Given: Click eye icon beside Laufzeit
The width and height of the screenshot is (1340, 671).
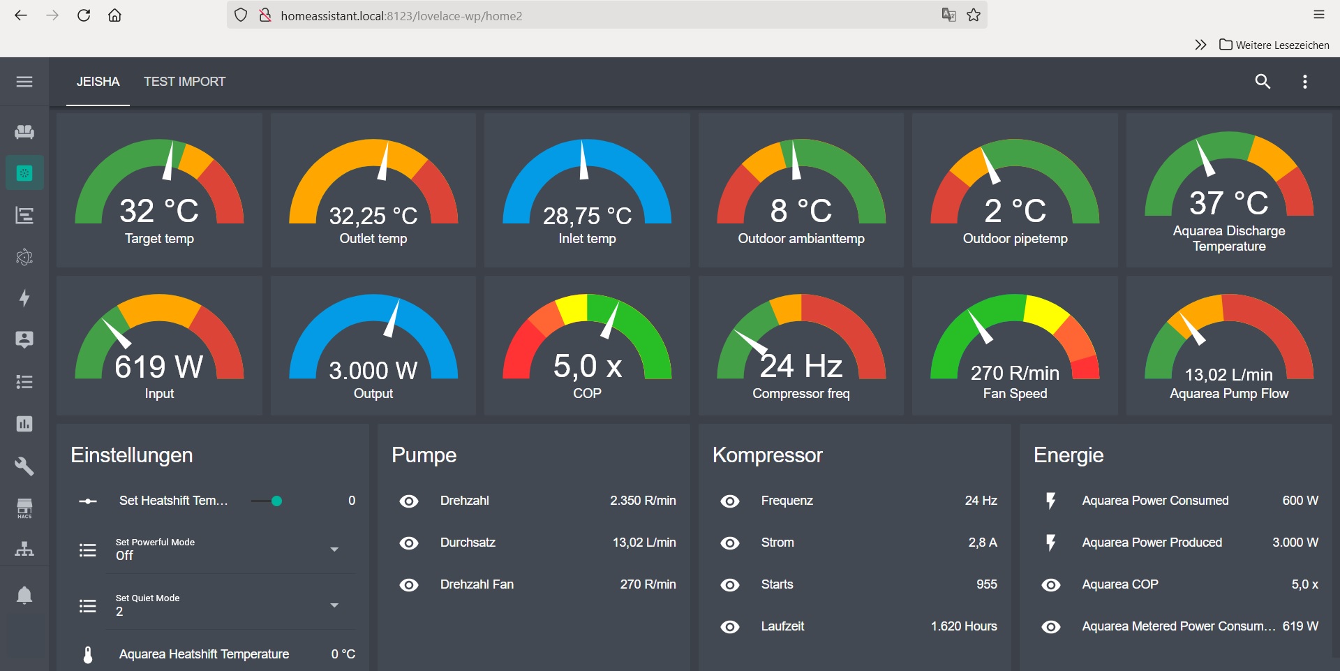Looking at the screenshot, I should point(730,626).
